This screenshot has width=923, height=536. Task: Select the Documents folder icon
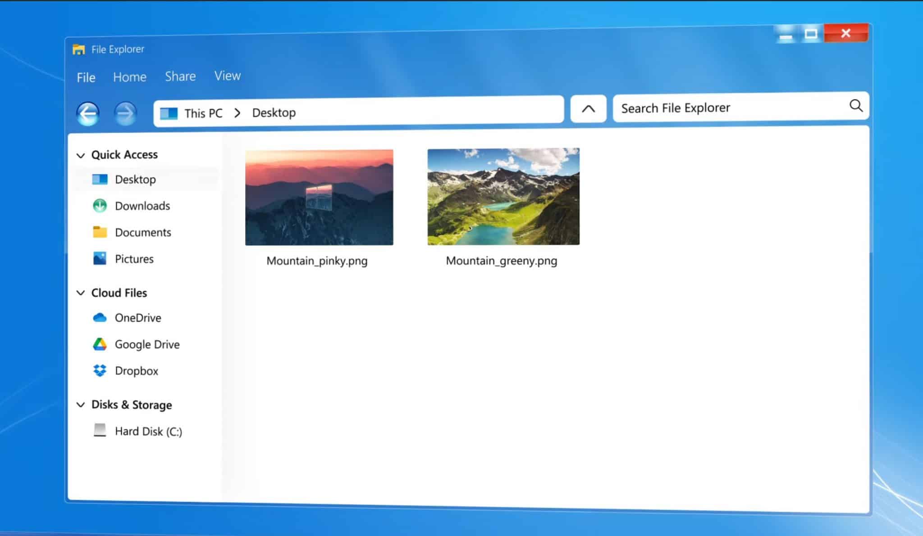[100, 232]
